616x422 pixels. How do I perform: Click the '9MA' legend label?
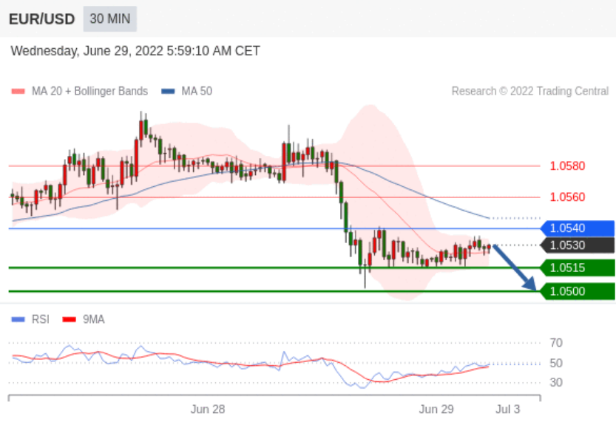(93, 319)
